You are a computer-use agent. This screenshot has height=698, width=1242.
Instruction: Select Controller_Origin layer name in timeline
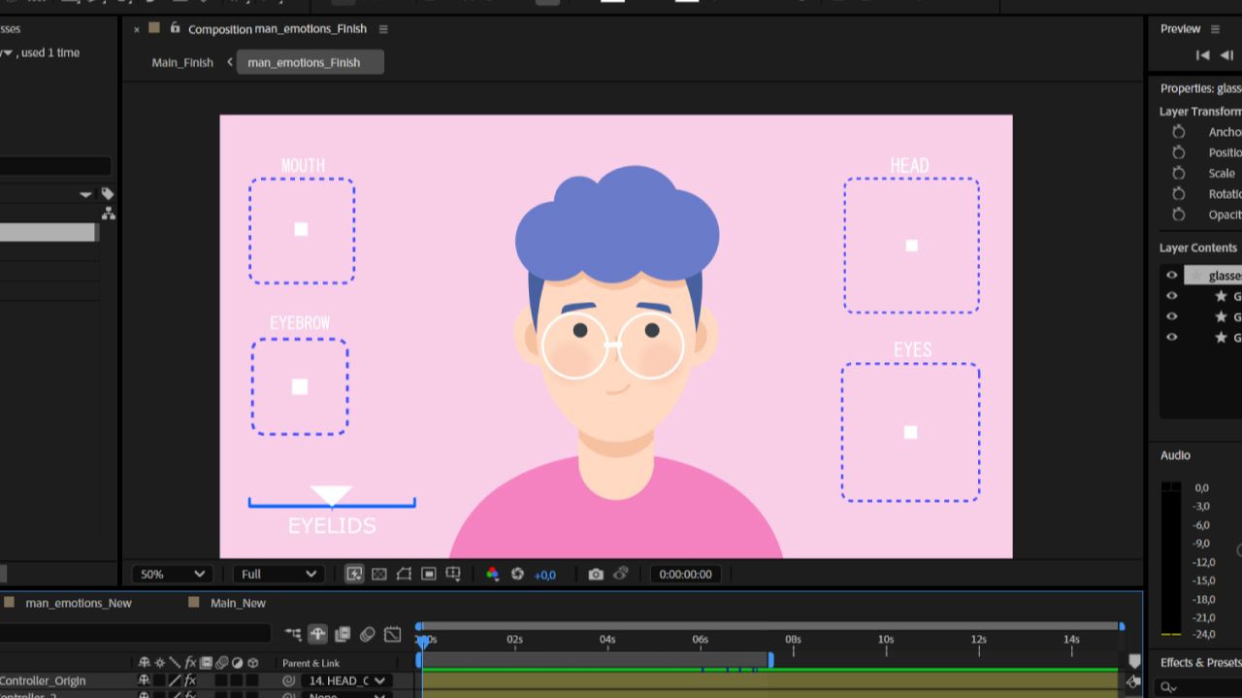tap(43, 681)
